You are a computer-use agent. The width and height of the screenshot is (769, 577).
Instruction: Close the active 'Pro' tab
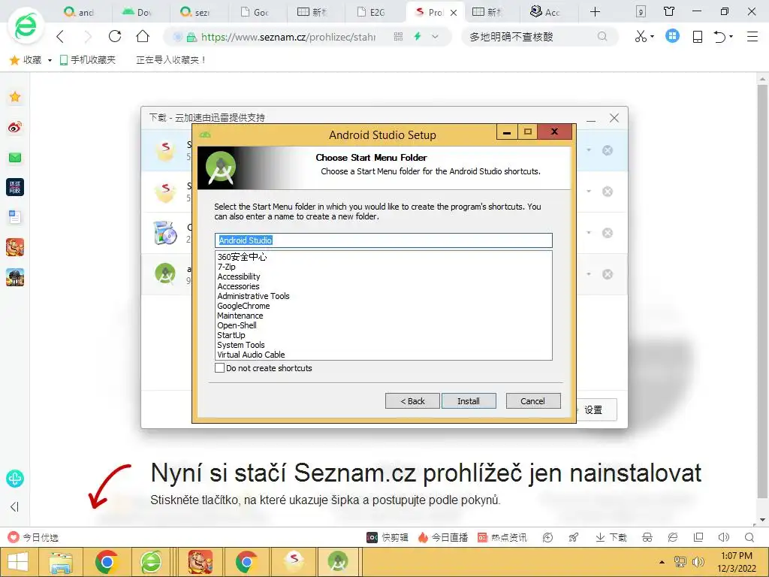(454, 13)
